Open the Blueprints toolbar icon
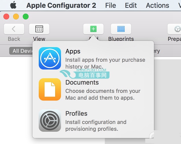 (x=121, y=29)
